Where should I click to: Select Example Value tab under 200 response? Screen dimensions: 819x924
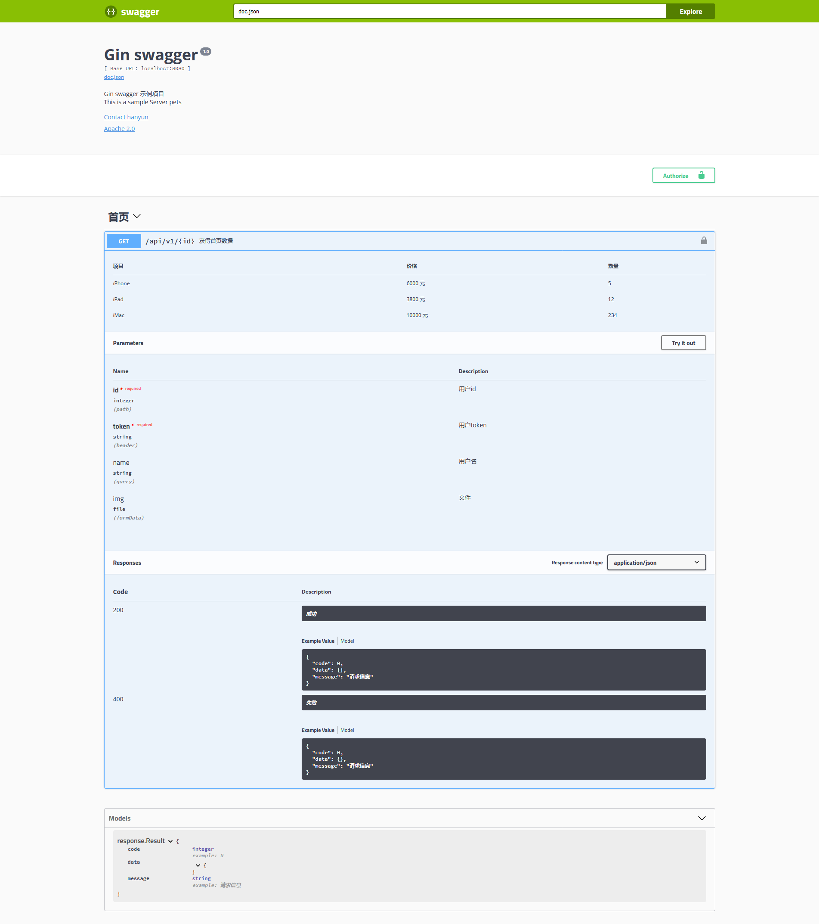click(x=318, y=641)
